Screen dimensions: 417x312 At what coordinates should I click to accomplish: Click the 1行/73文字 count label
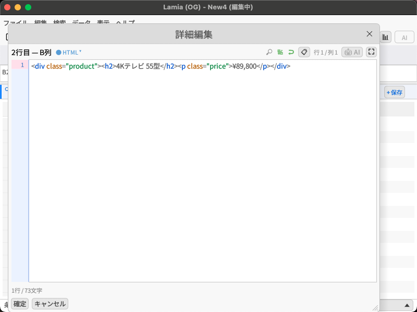[x=27, y=291]
